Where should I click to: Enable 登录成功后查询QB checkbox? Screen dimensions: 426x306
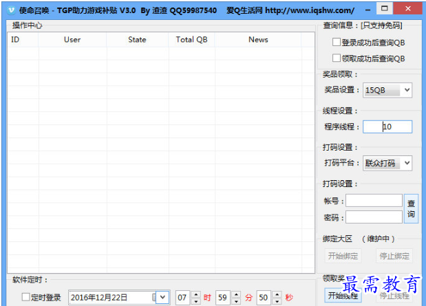click(336, 42)
